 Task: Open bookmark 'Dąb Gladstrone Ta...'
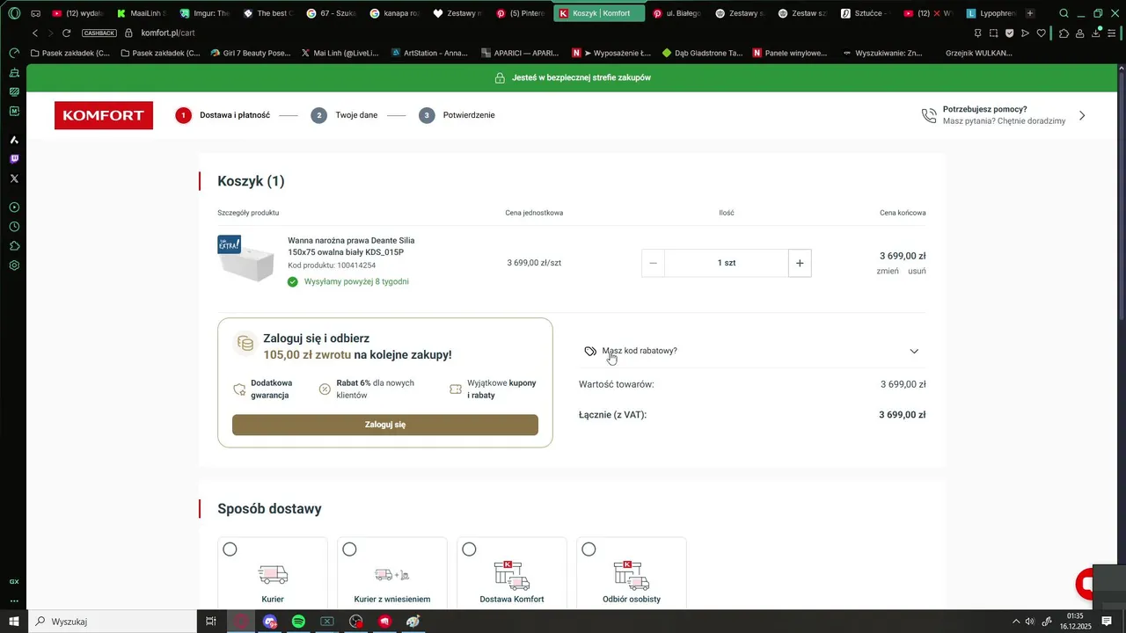[x=702, y=53]
